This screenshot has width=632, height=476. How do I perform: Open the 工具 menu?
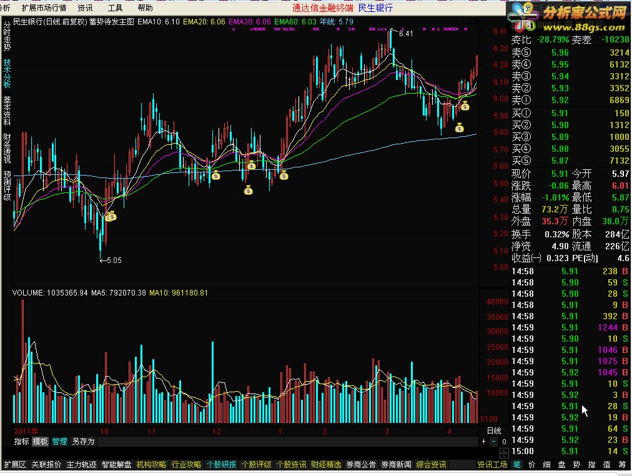(115, 7)
